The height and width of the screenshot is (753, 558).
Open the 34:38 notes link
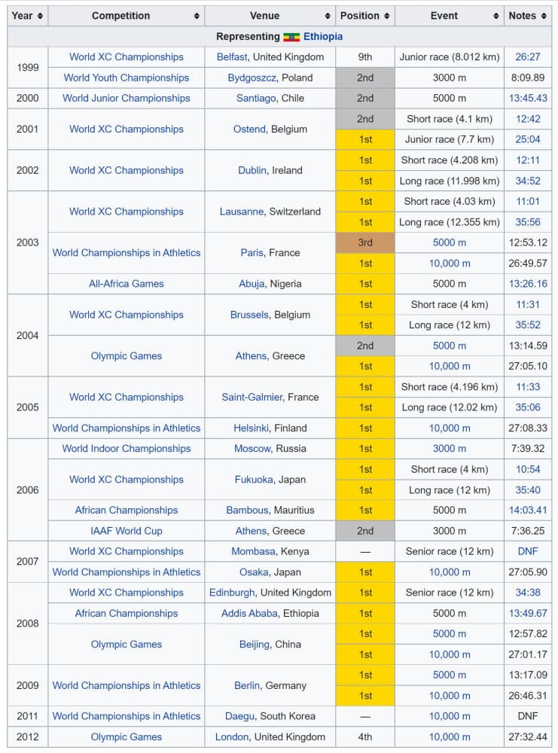click(x=528, y=593)
